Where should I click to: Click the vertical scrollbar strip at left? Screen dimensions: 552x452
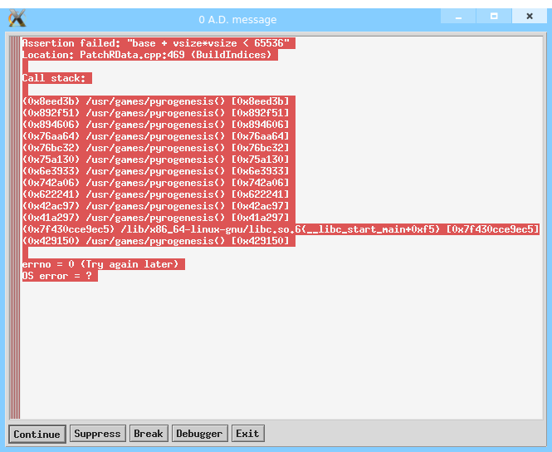point(15,227)
